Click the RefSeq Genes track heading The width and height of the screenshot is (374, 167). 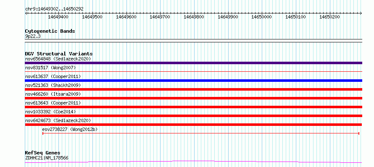coord(42,153)
